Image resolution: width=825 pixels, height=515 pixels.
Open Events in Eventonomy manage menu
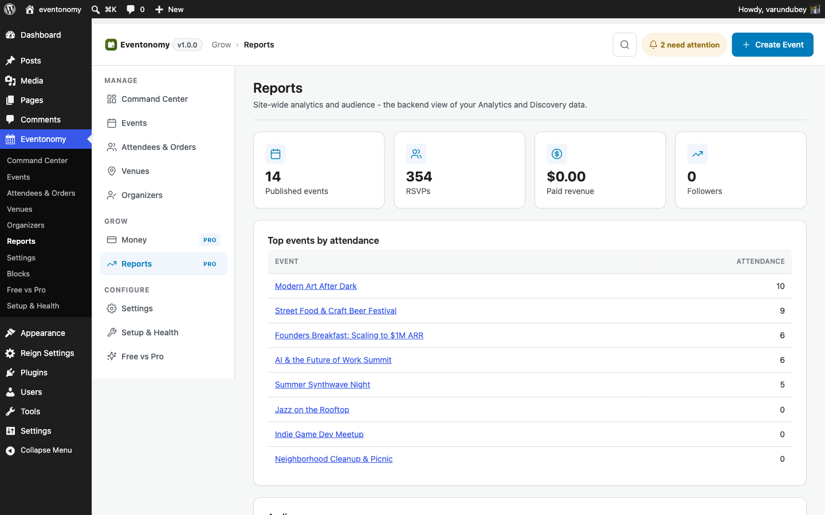pyautogui.click(x=163, y=123)
